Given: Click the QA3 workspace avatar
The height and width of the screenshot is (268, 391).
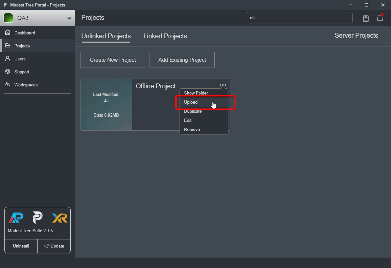Looking at the screenshot, I should pyautogui.click(x=8, y=18).
